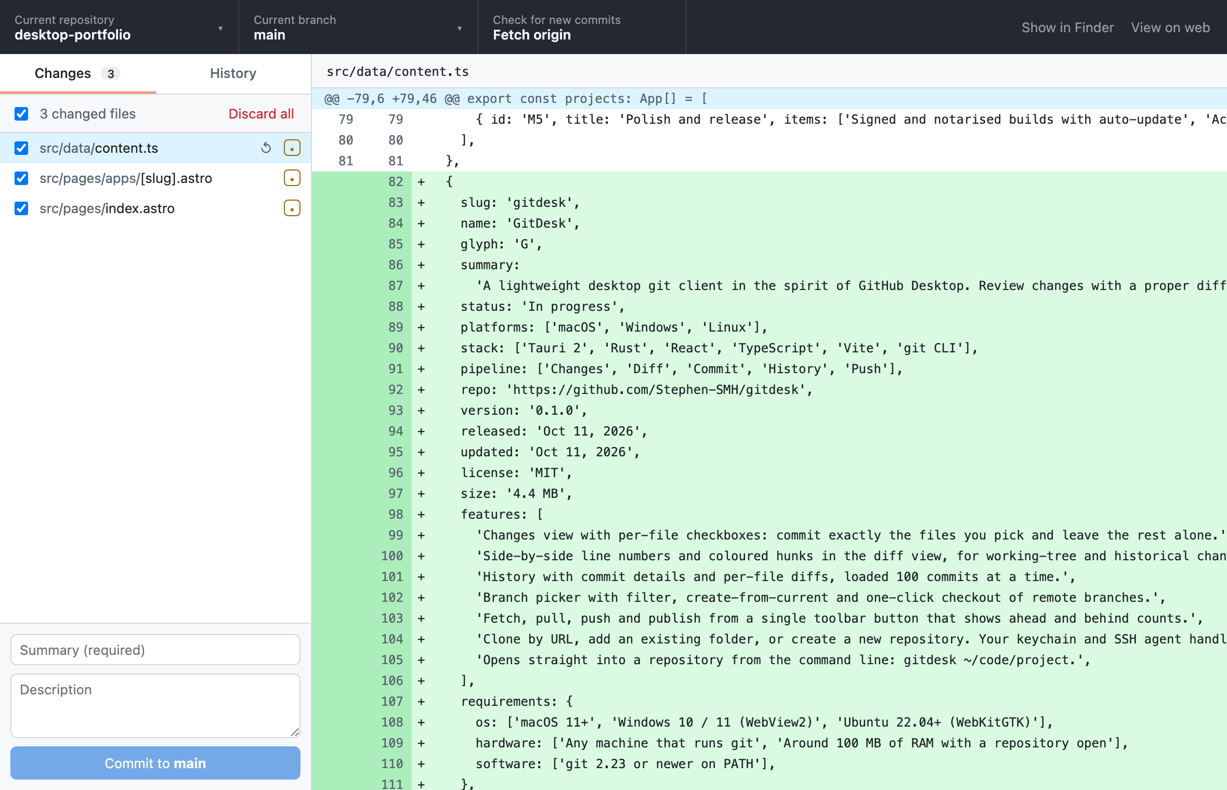The image size is (1227, 790).
Task: Switch to the Changes tab
Action: 77,73
